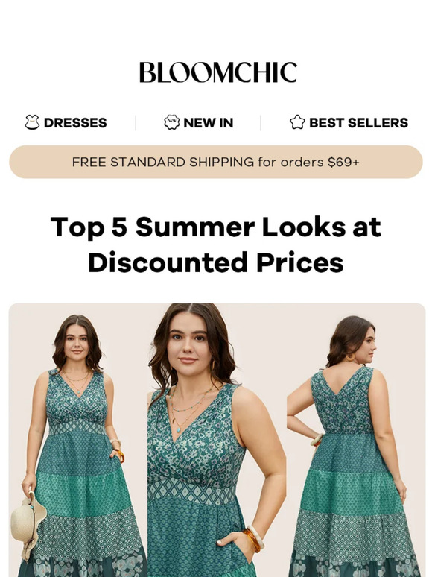This screenshot has width=432, height=577.
Task: Click the star icon beside BEST SELLERS
Action: 297,122
